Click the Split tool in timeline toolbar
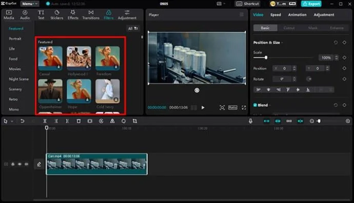 pos(45,121)
